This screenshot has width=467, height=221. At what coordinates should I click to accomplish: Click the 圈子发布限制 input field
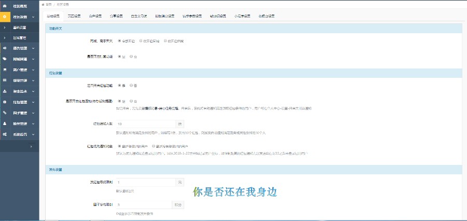coord(144,204)
